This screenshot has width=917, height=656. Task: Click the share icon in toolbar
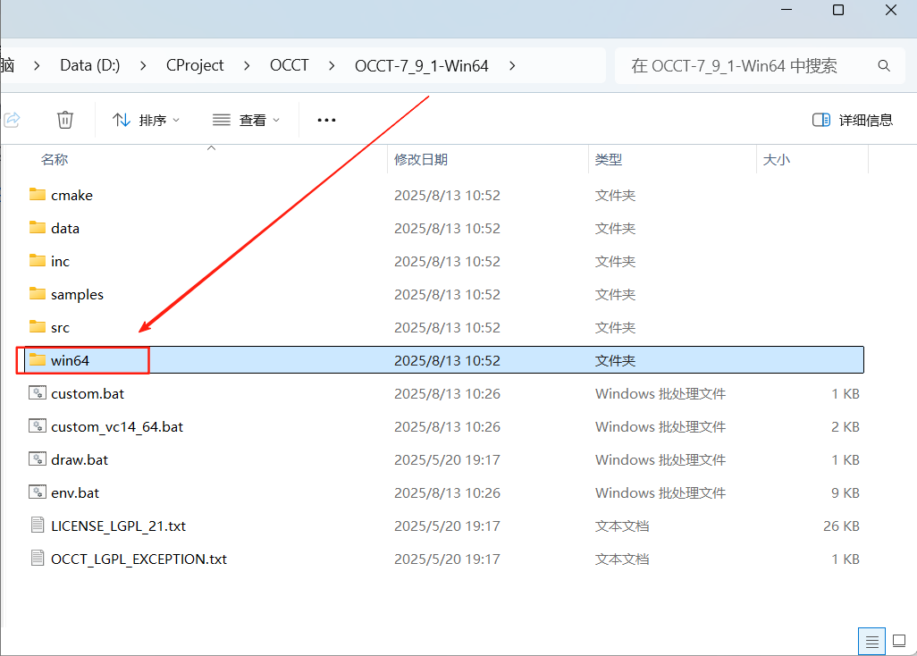point(13,120)
